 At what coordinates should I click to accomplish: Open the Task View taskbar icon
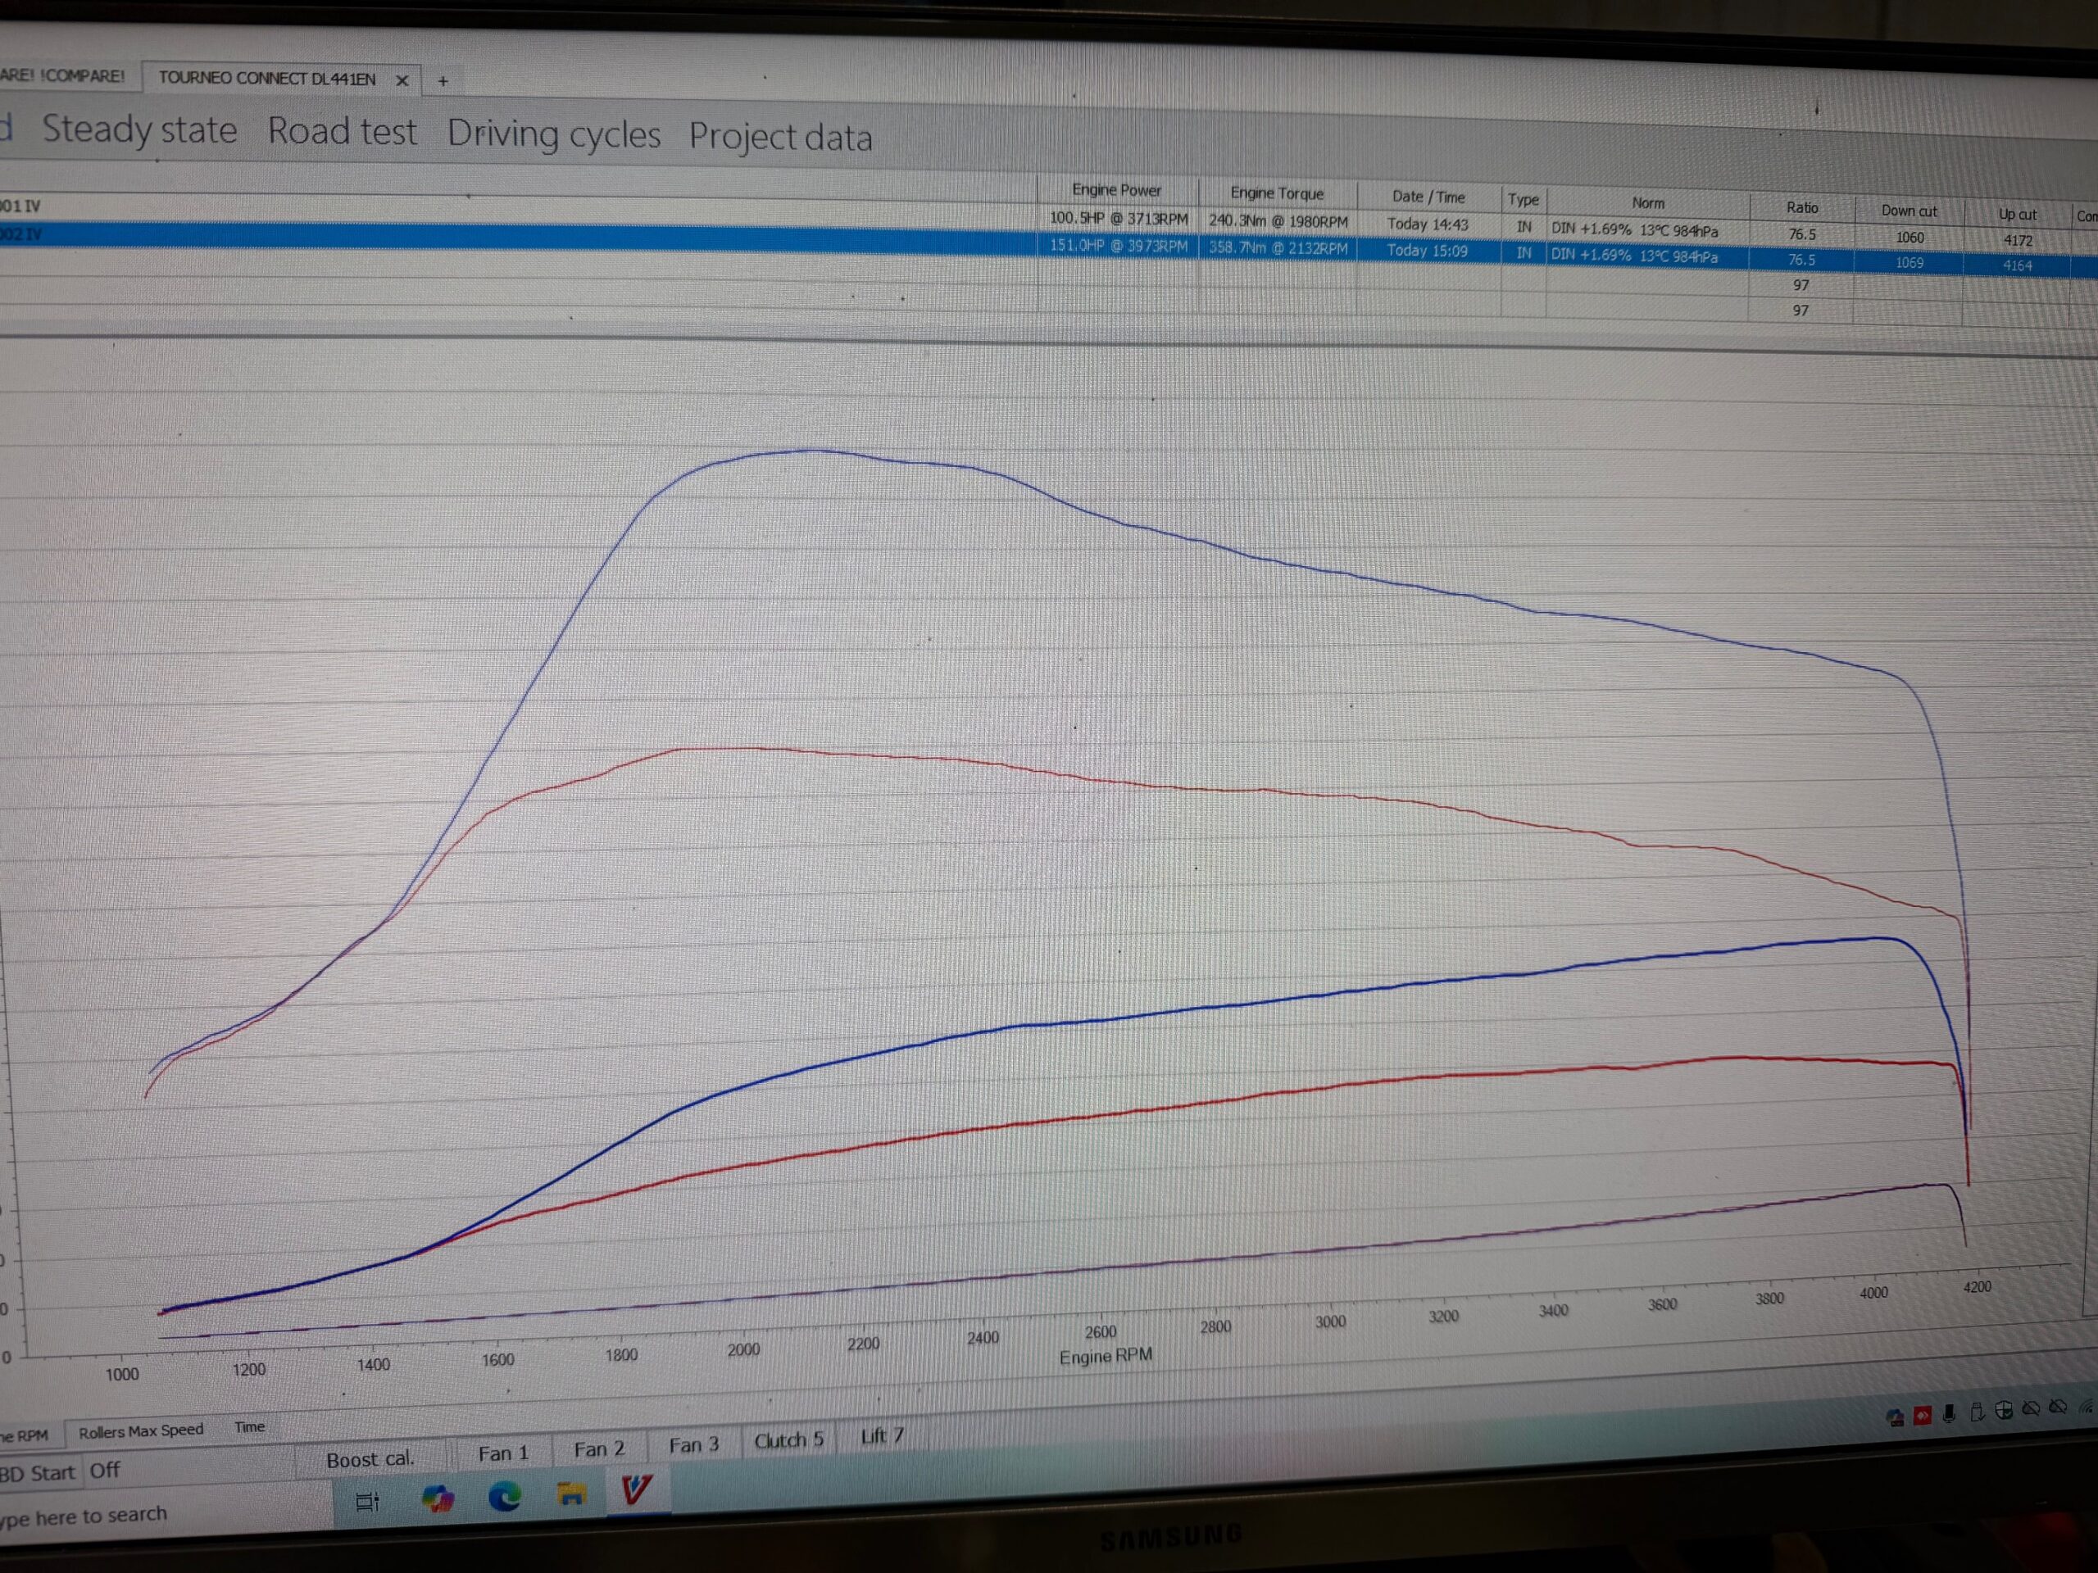pos(367,1501)
